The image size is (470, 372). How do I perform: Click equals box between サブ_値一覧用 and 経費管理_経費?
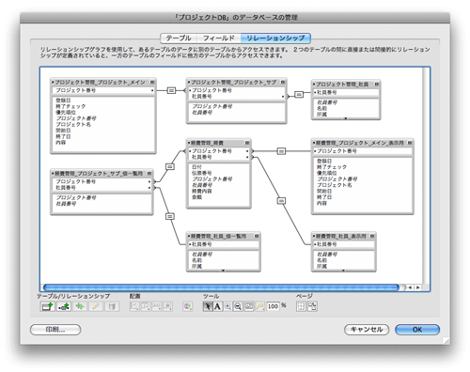(170, 166)
